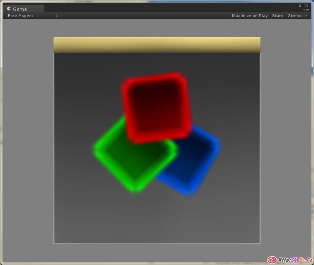Image resolution: width=314 pixels, height=265 pixels.
Task: Click the Unity Game view tab icon
Action: (9, 9)
